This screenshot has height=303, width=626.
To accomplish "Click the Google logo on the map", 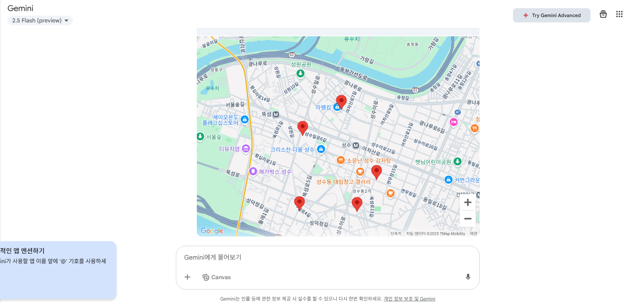I will [212, 230].
